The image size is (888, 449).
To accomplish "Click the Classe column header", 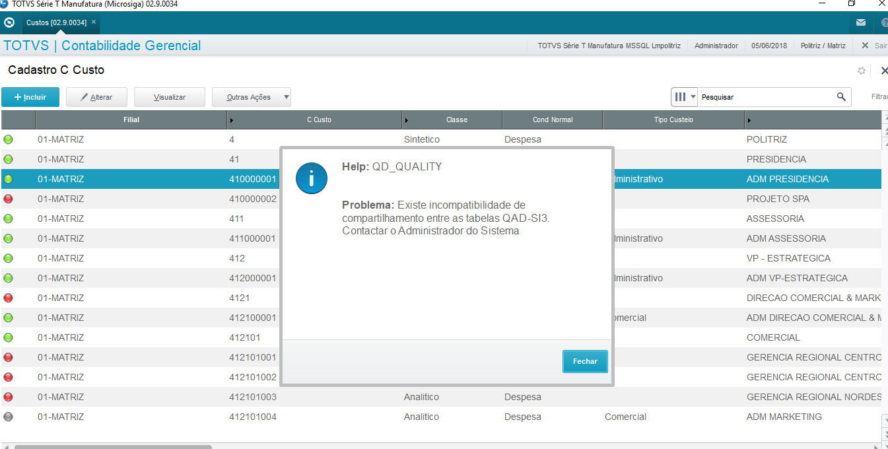I will tap(456, 120).
